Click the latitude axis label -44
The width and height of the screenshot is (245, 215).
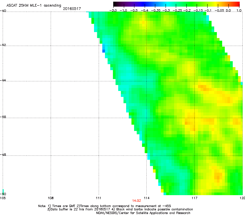tap(3, 80)
